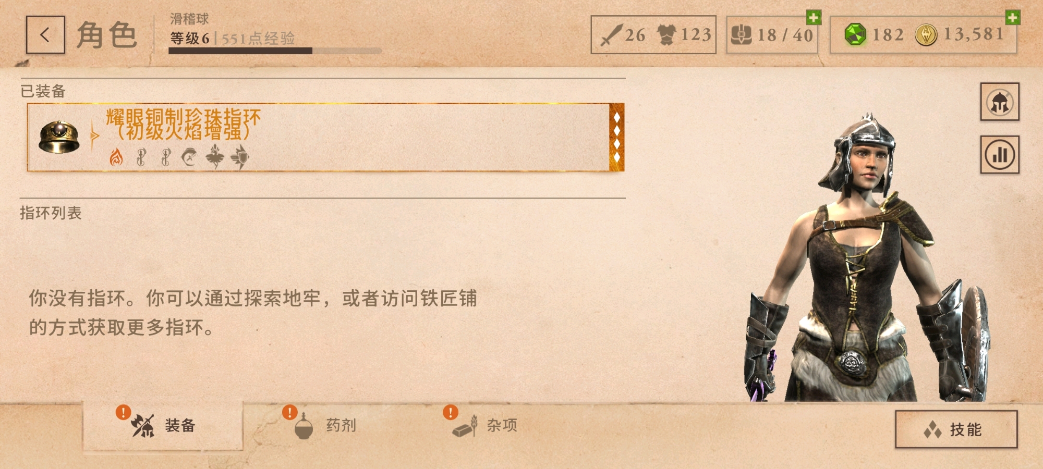This screenshot has width=1043, height=469.
Task: Select the equipped 耀眼铜制珍珠指环 ring entry
Action: click(325, 138)
